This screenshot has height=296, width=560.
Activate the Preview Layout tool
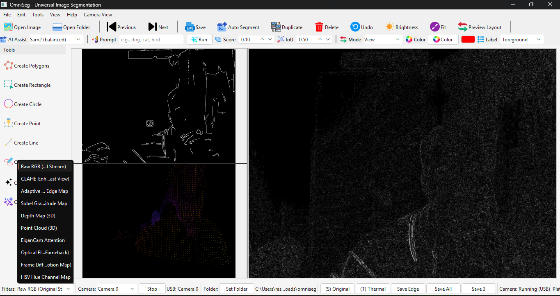coord(480,27)
